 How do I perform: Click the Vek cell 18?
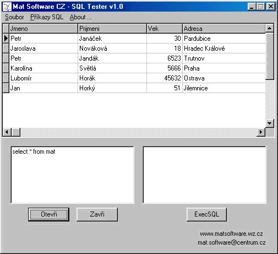[165, 48]
